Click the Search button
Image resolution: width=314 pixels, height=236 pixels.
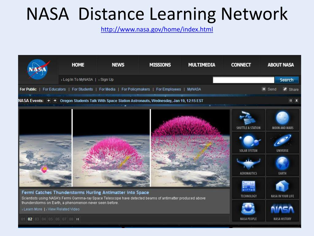coord(287,80)
